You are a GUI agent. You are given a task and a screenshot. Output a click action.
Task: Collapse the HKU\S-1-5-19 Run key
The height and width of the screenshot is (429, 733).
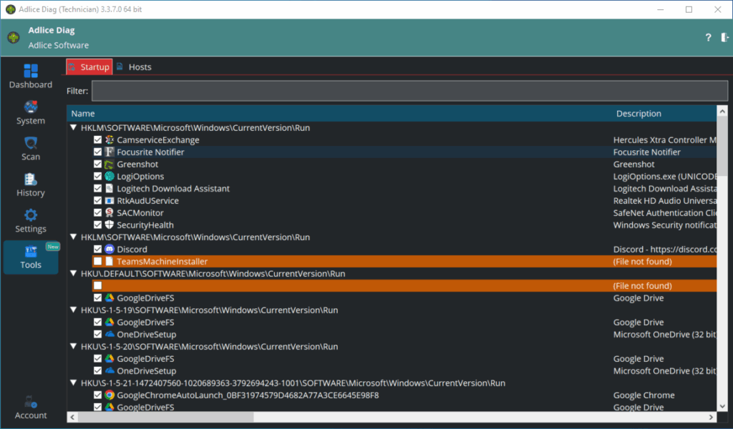pos(74,310)
